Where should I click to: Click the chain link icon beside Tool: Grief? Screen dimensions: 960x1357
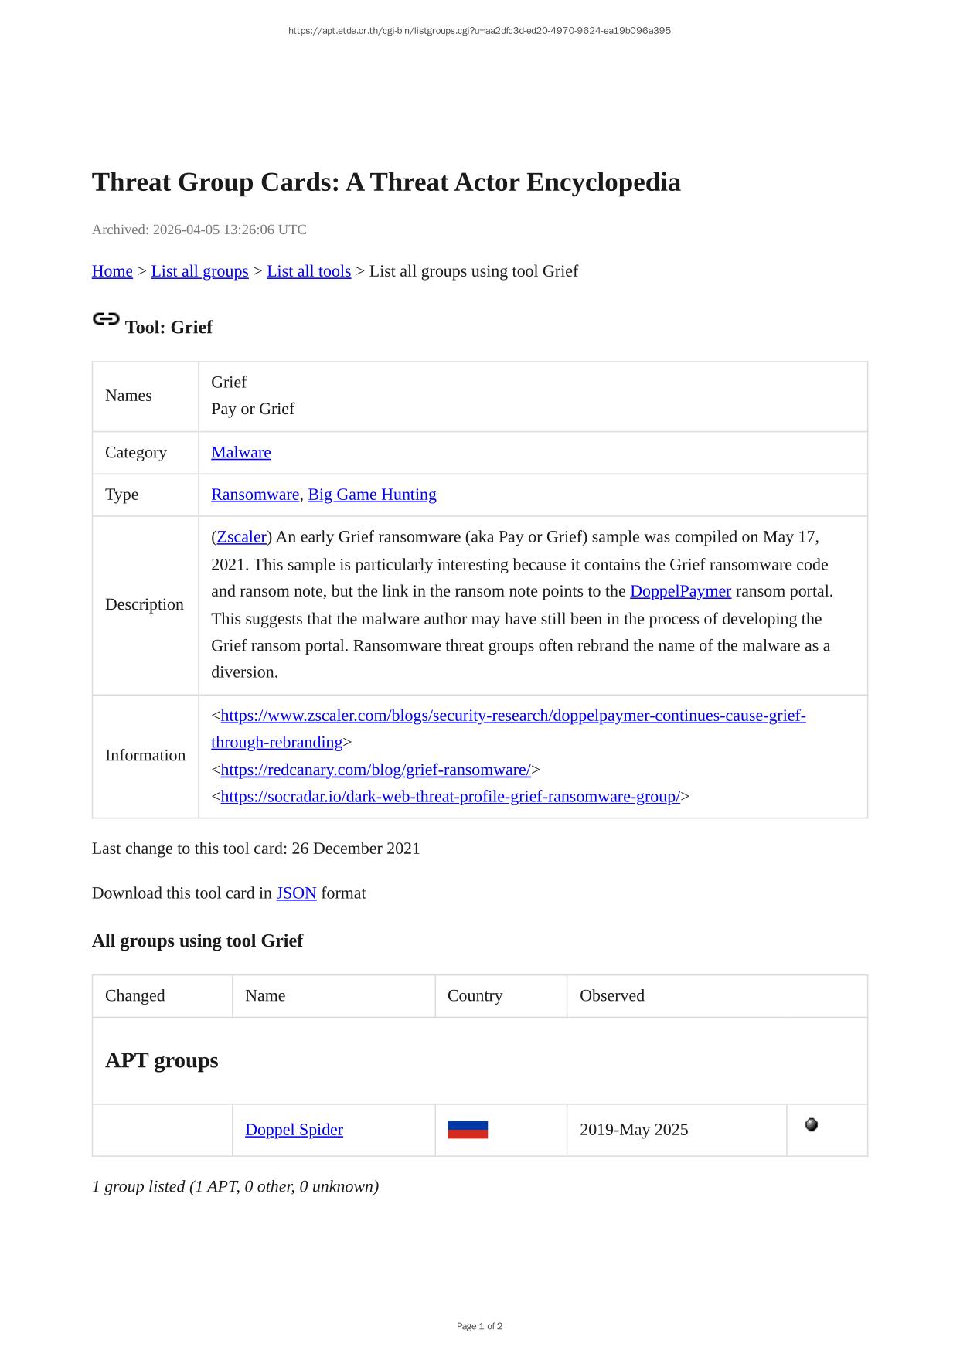[x=106, y=319]
